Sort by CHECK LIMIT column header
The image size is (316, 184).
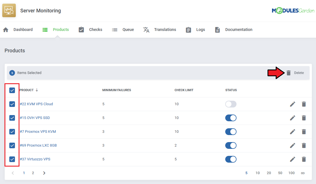pos(184,90)
